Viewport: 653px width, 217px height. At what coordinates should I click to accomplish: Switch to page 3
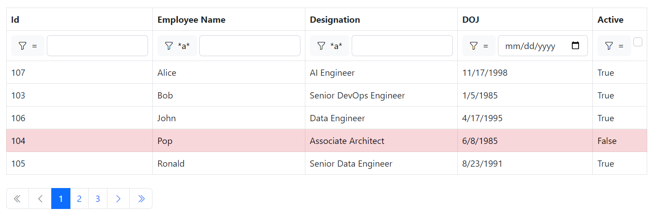click(98, 199)
